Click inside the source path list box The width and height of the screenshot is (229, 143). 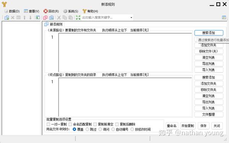pos(125,53)
